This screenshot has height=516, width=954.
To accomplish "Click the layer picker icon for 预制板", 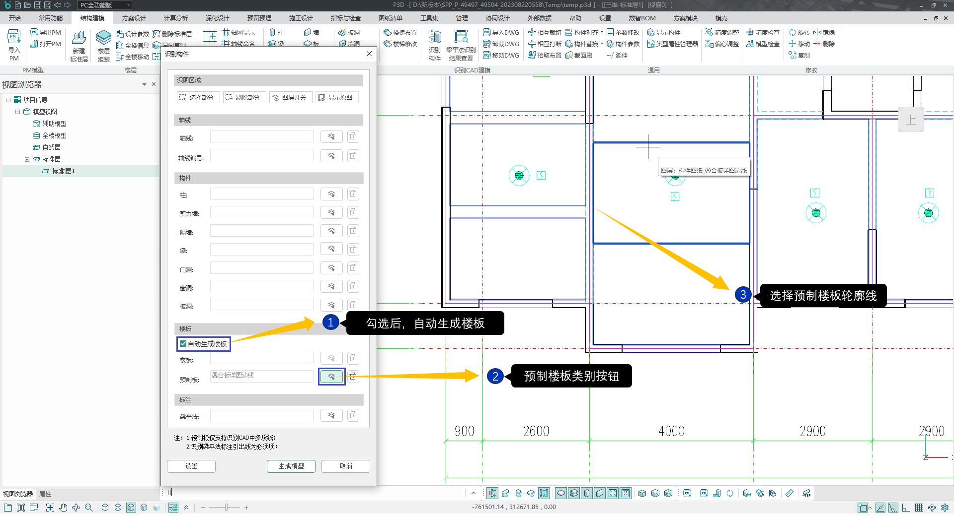I will [x=331, y=377].
